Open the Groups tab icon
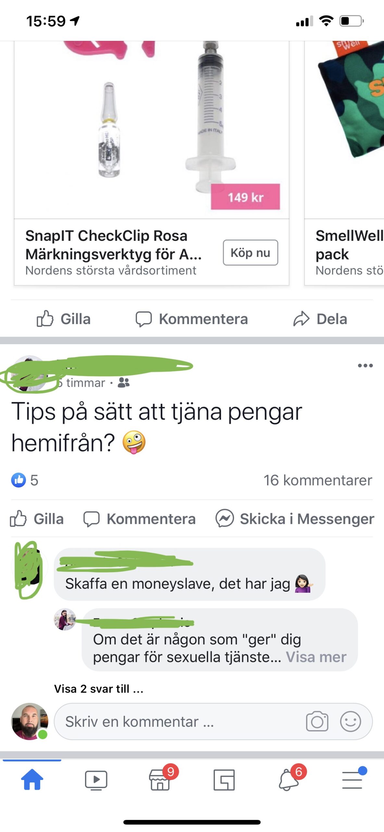Screen dimensions: 384x832 (x=224, y=780)
